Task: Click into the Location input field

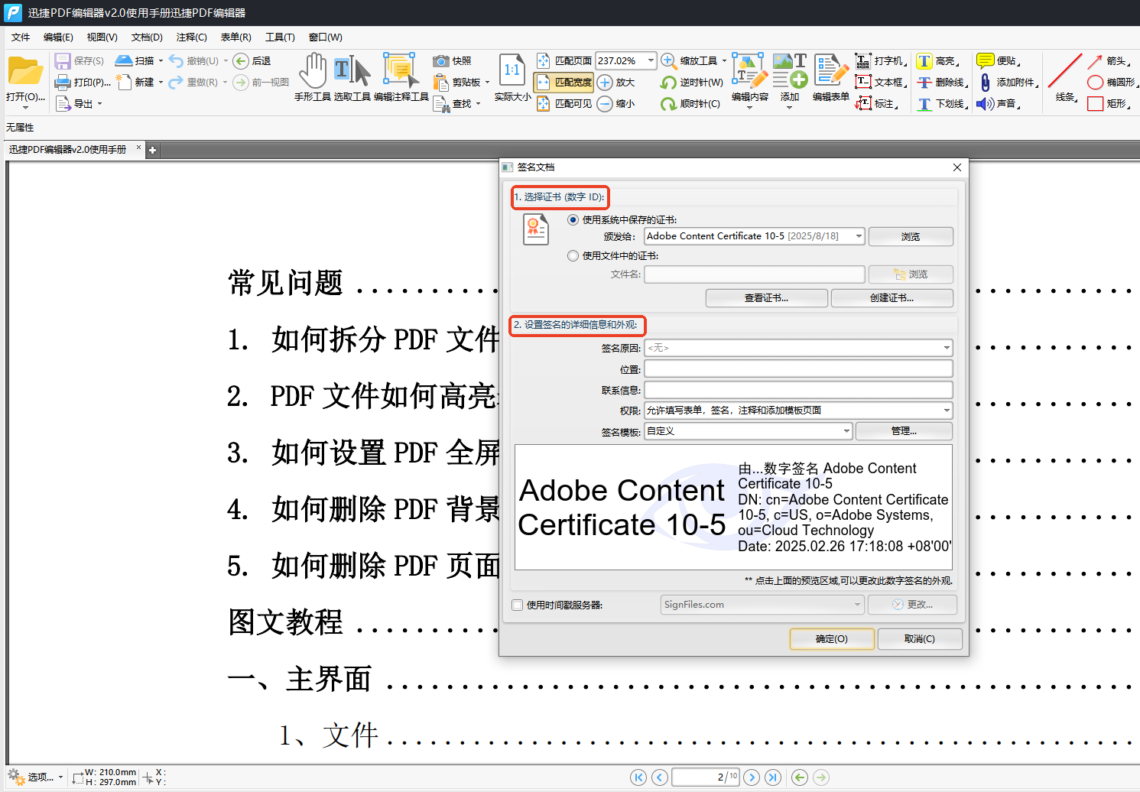Action: 798,369
